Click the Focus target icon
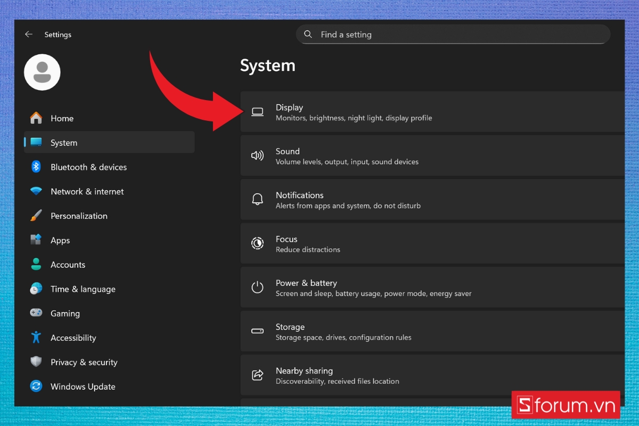The image size is (639, 426). click(257, 243)
